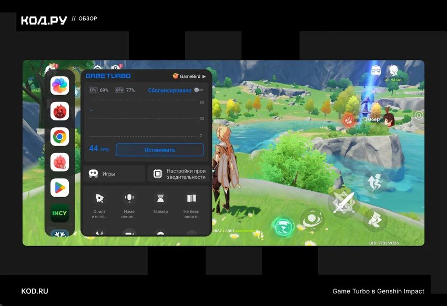Screen dimensions: 447x306
Task: Click the Остановить button
Action: (x=160, y=150)
